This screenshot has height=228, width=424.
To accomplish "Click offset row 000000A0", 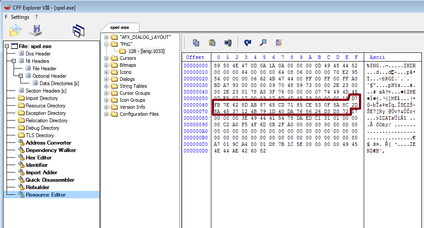I will (196, 131).
